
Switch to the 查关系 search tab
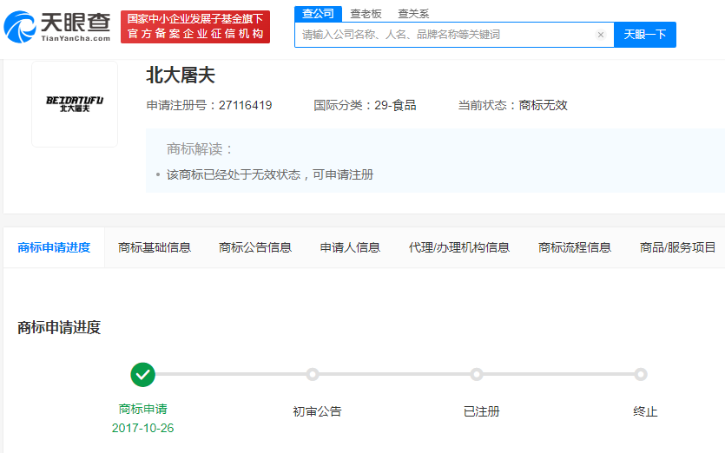coord(413,14)
